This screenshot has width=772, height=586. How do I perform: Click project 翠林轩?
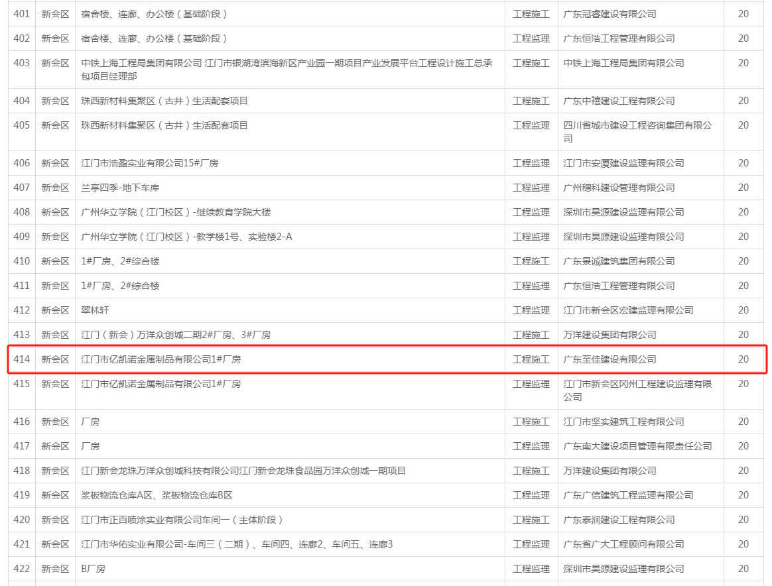point(95,310)
